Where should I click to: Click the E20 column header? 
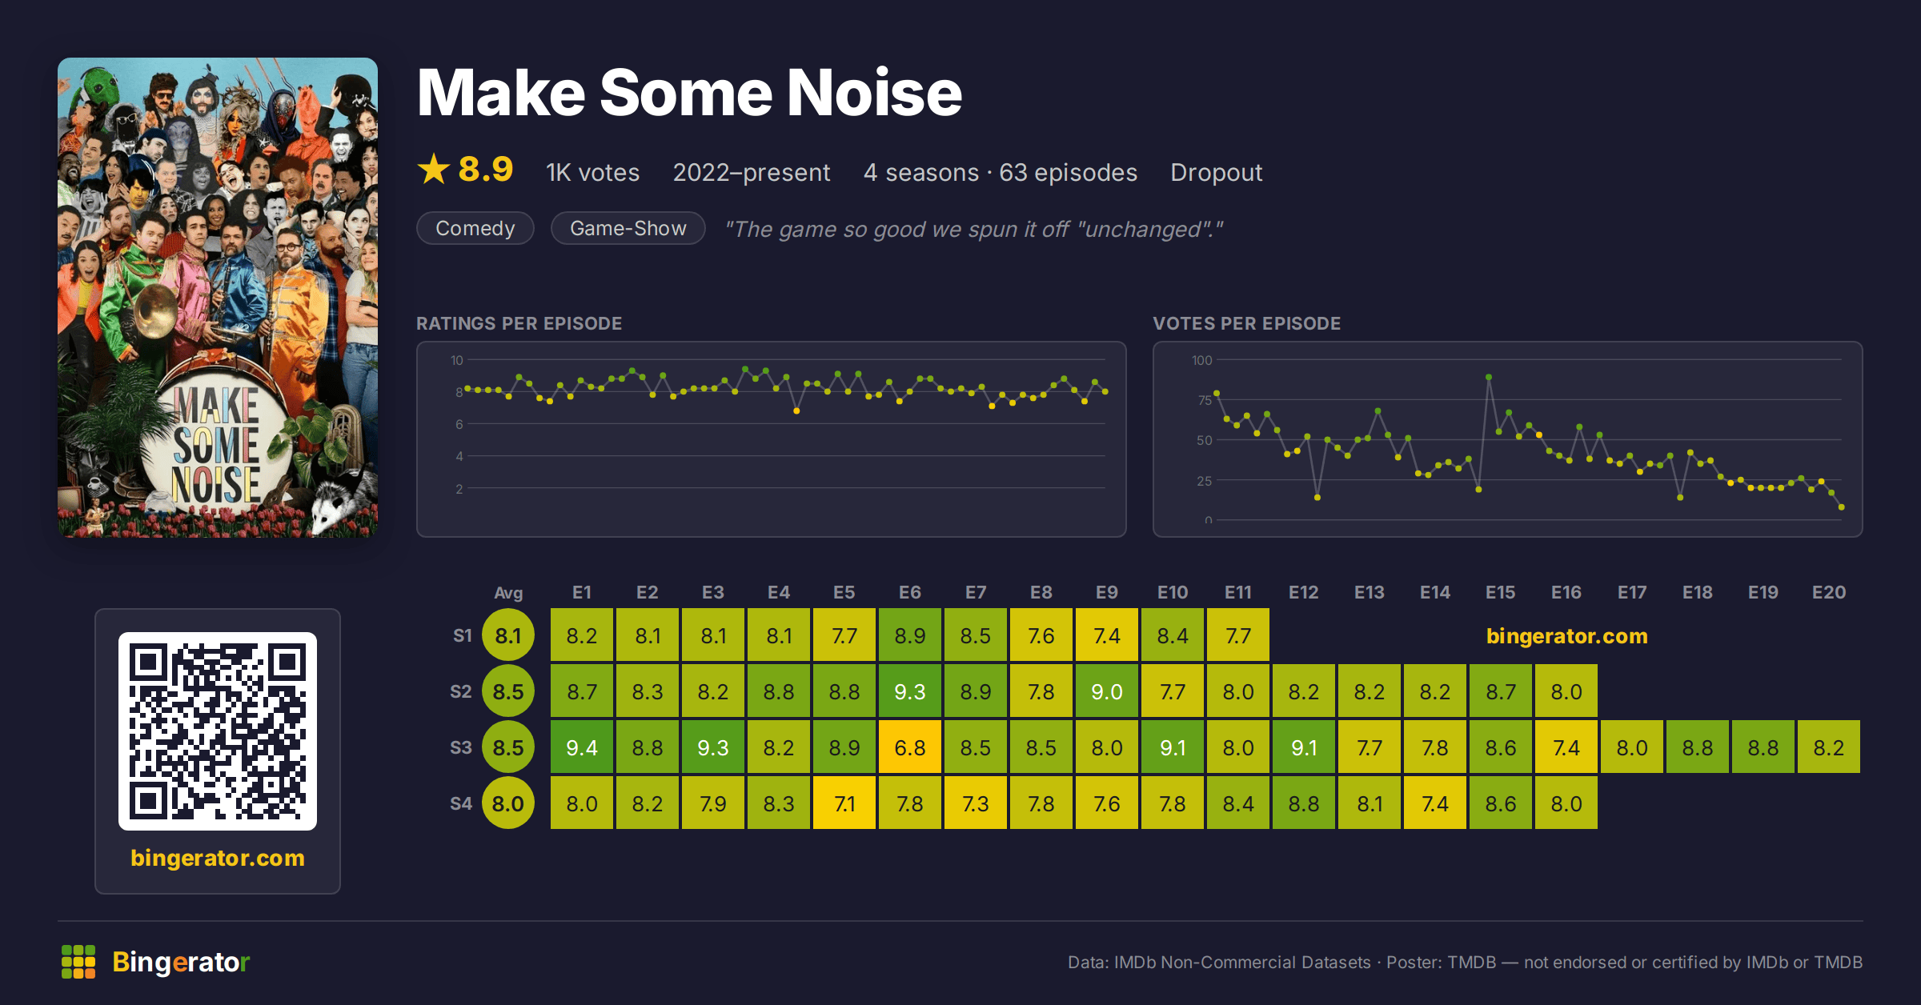(x=1829, y=592)
